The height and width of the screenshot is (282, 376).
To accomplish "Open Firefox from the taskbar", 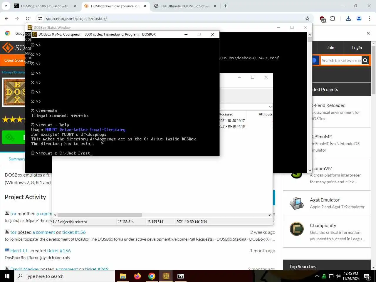I will click(137, 276).
